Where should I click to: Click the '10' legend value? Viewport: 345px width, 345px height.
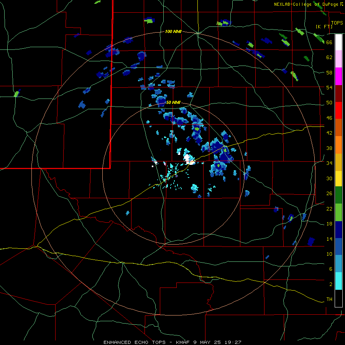[329, 254]
